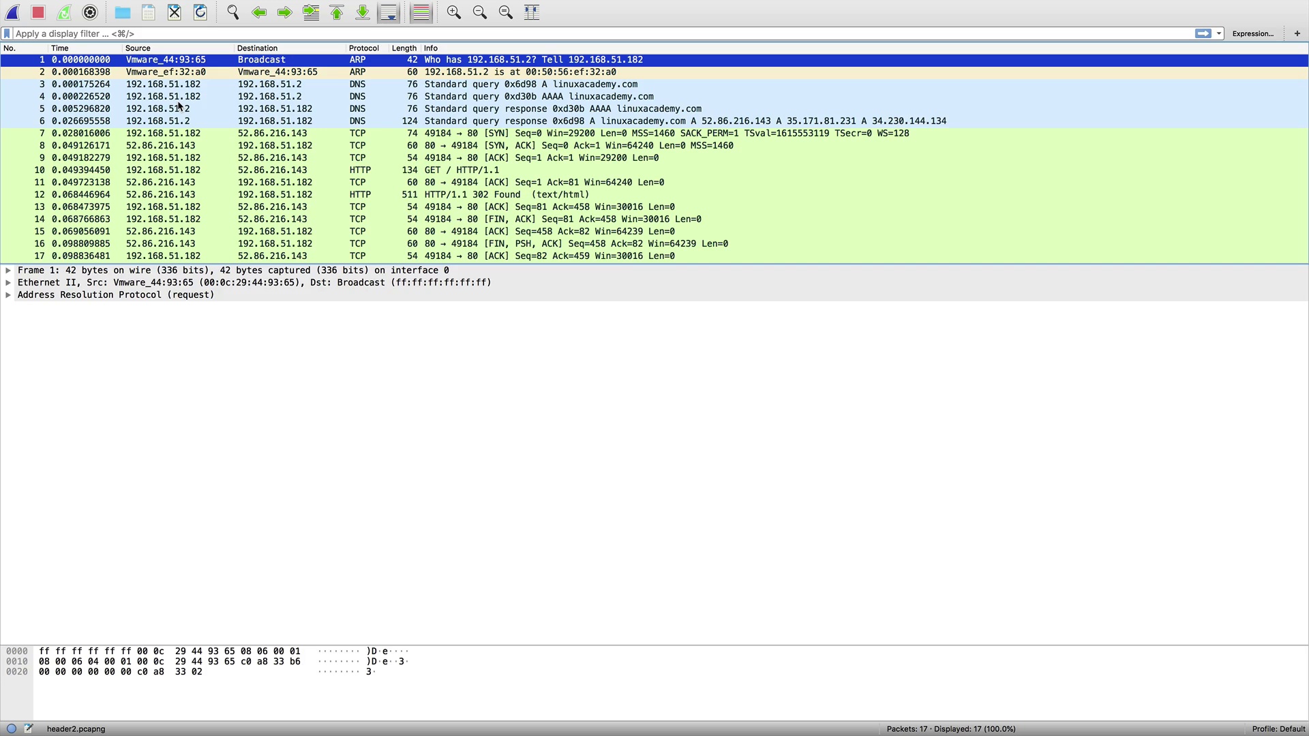Go back in packet history arrow
Screen dimensions: 1309x736
[259, 12]
